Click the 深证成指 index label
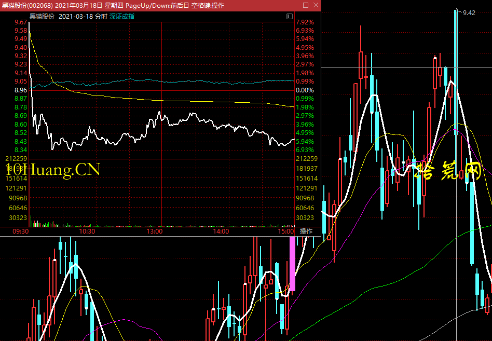The image size is (492, 341). click(x=122, y=17)
